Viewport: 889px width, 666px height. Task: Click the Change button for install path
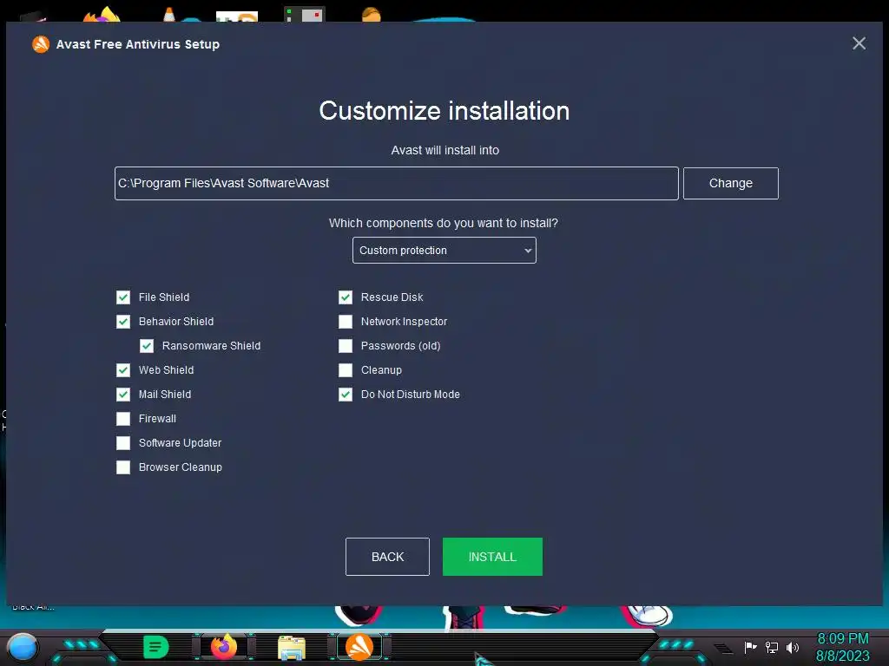[731, 184]
